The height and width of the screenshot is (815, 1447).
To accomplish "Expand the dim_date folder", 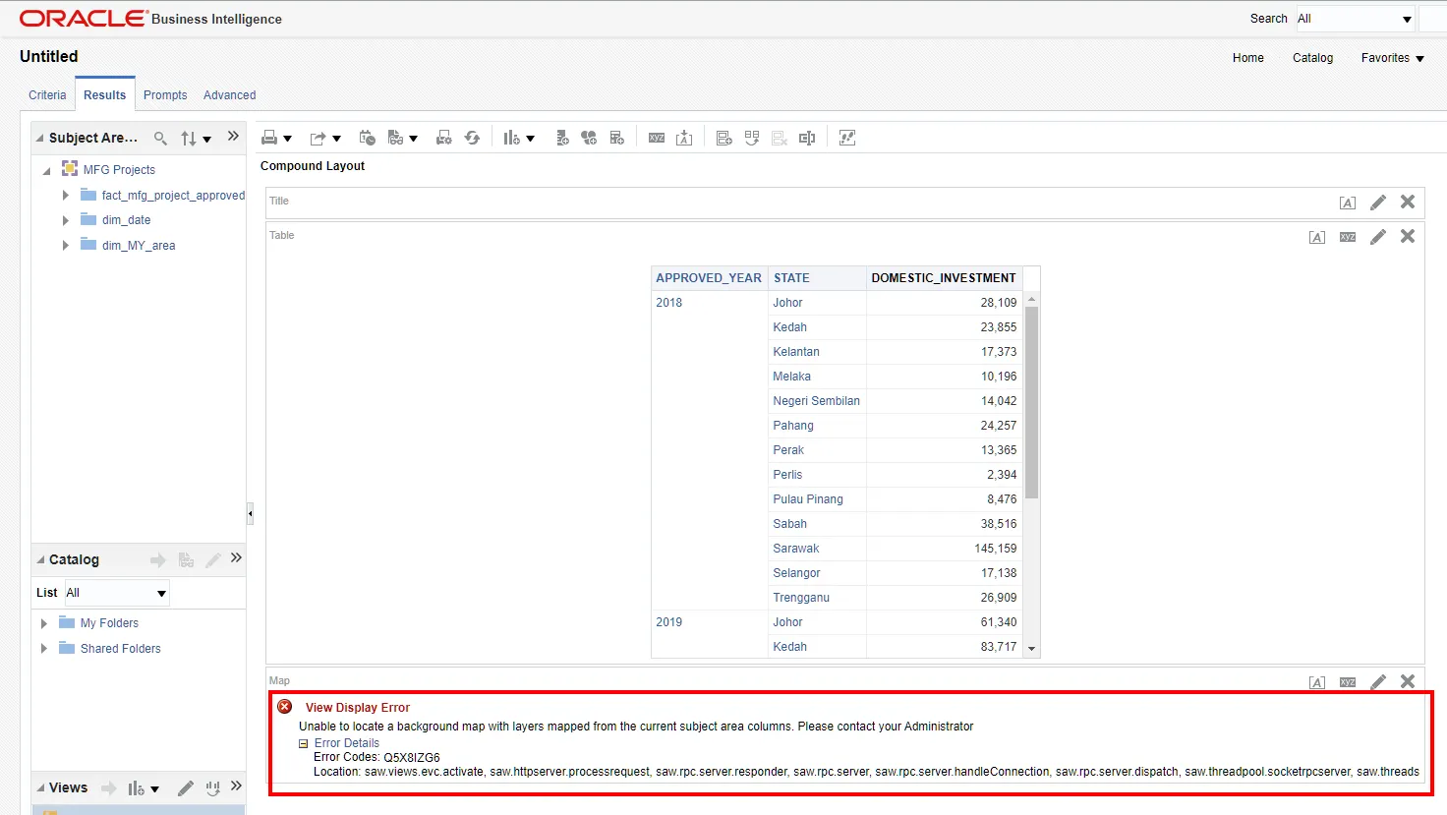I will (66, 220).
